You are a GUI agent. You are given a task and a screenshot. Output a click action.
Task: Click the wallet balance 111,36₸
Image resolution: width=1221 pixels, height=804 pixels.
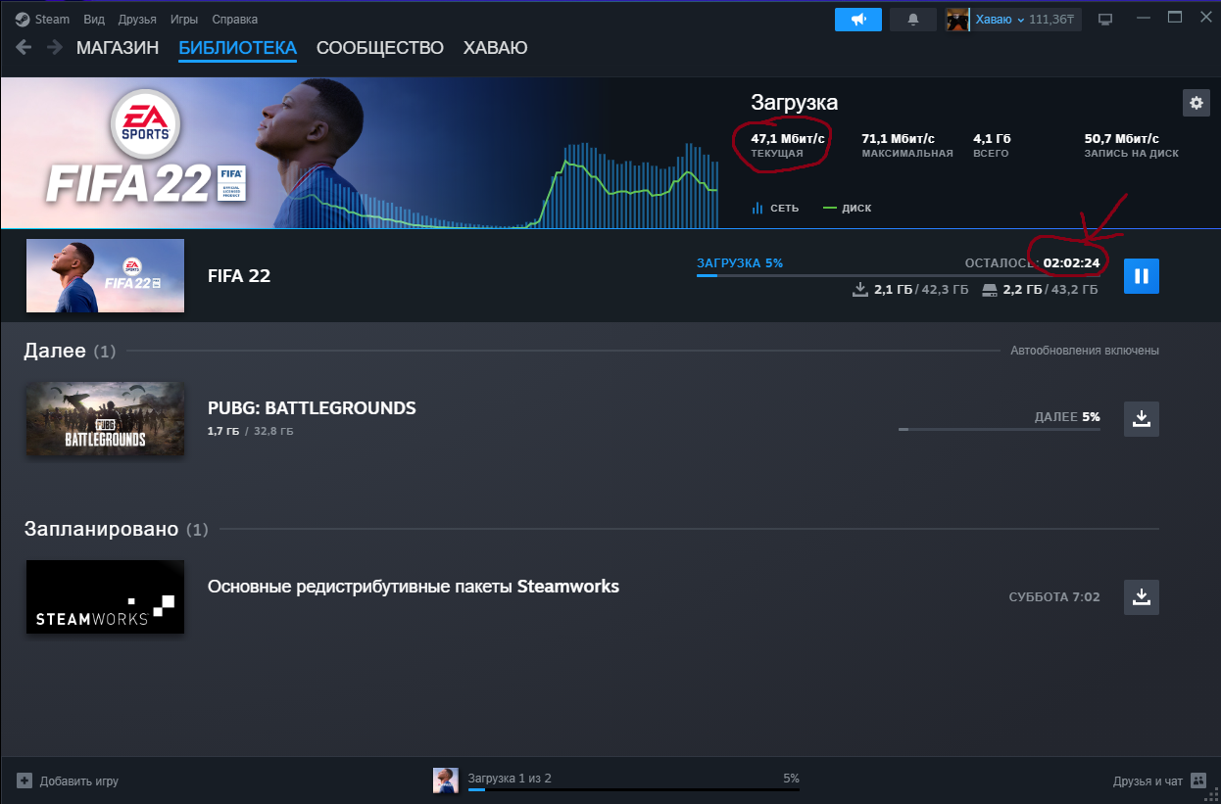click(x=1052, y=20)
